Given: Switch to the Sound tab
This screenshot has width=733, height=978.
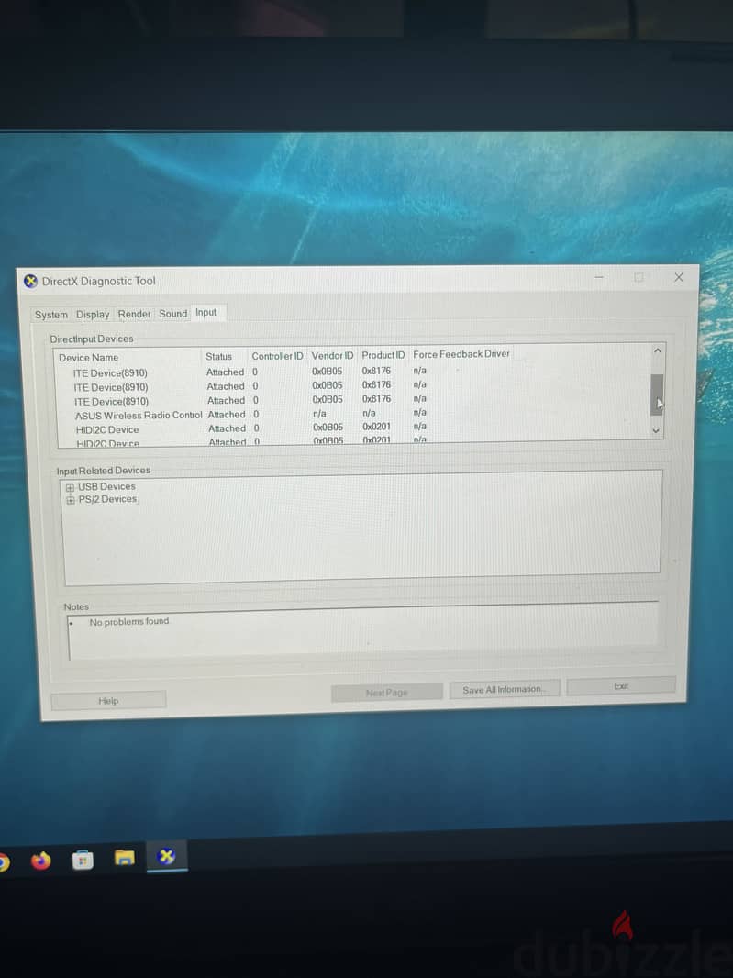Looking at the screenshot, I should click(172, 313).
